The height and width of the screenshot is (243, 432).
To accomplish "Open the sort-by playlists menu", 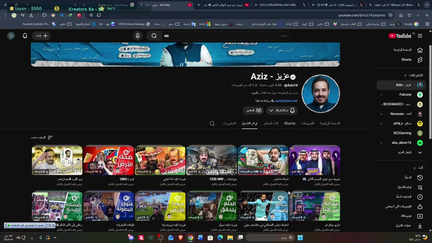I will 42,137.
